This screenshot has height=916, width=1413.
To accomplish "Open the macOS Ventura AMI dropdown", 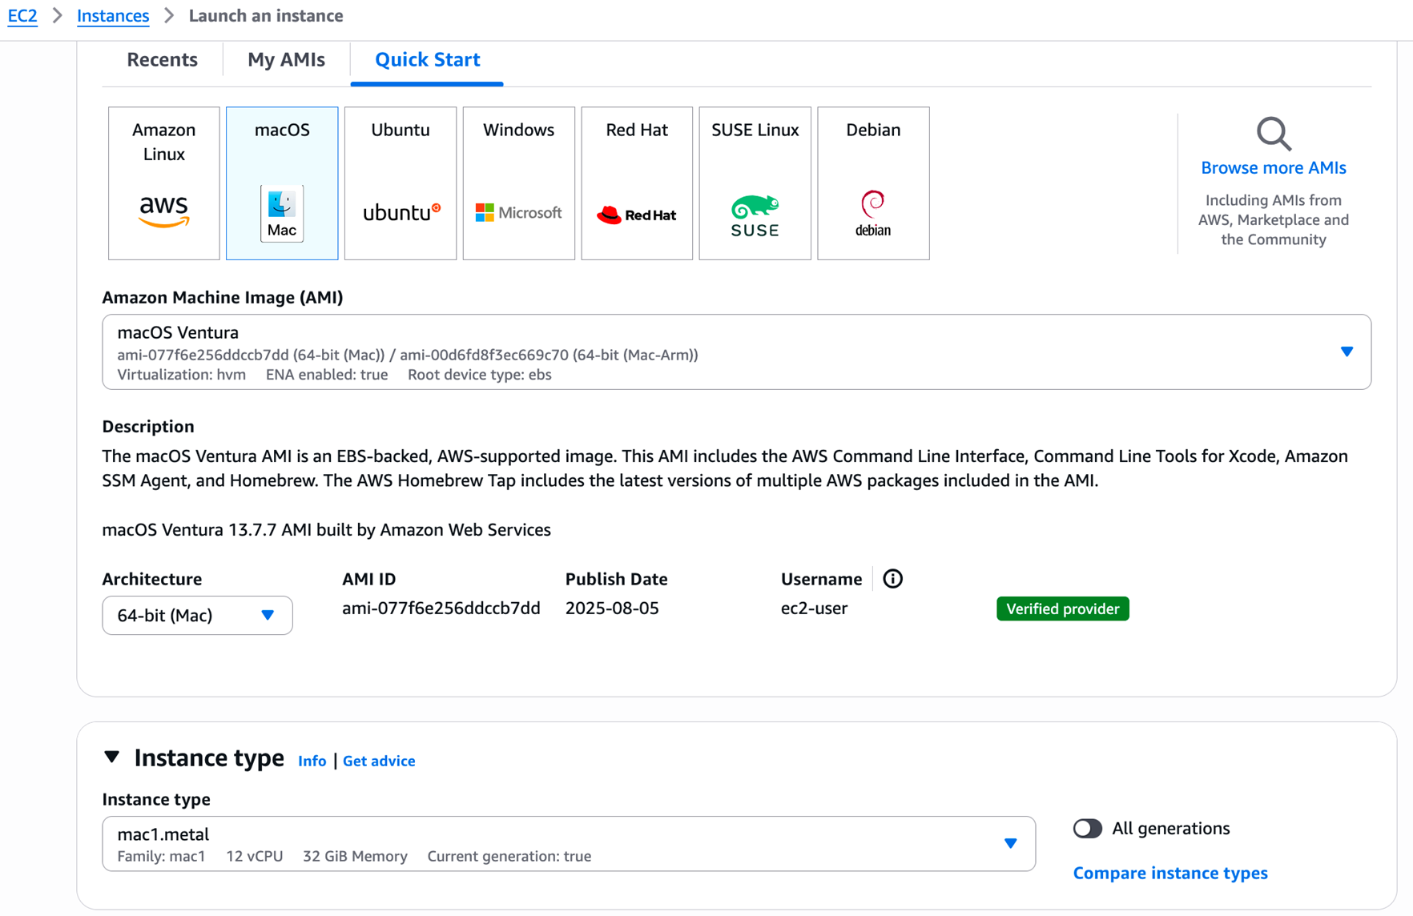I will (x=736, y=352).
